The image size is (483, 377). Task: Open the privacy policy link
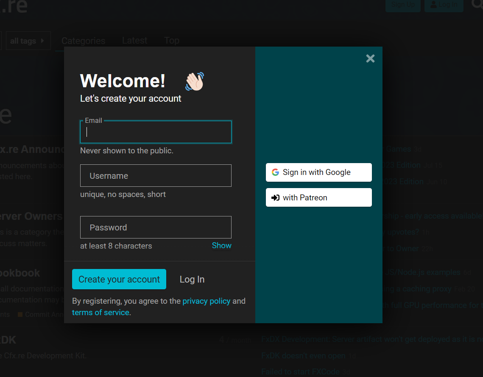[x=206, y=301]
